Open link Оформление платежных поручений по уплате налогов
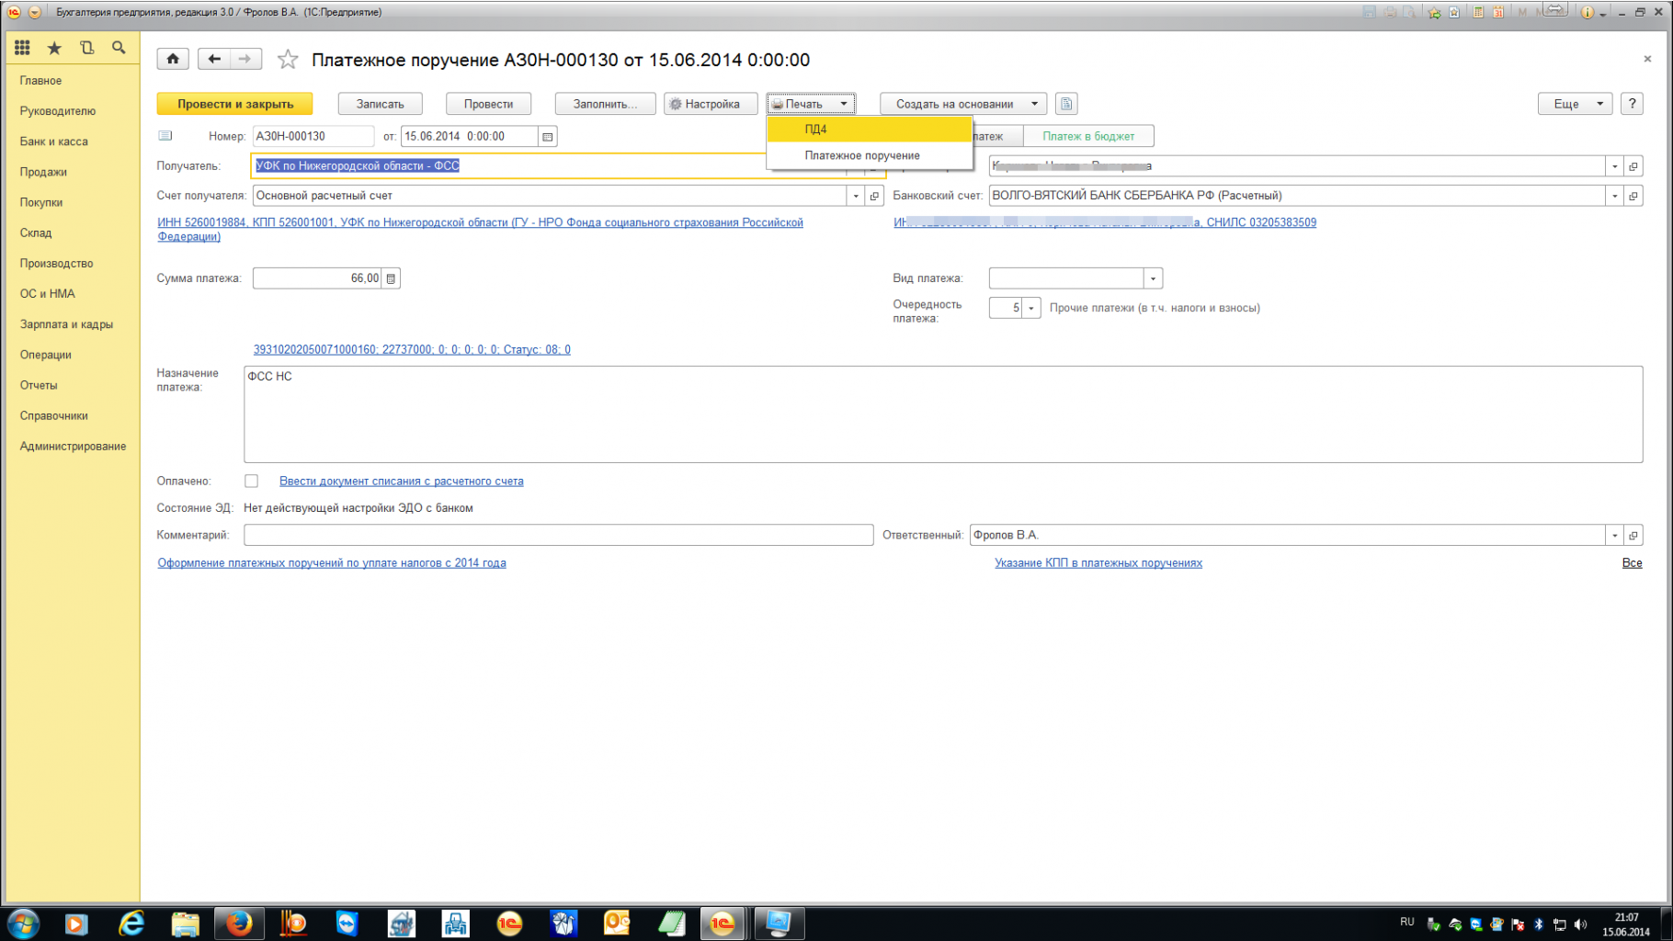This screenshot has height=941, width=1673. (x=332, y=563)
